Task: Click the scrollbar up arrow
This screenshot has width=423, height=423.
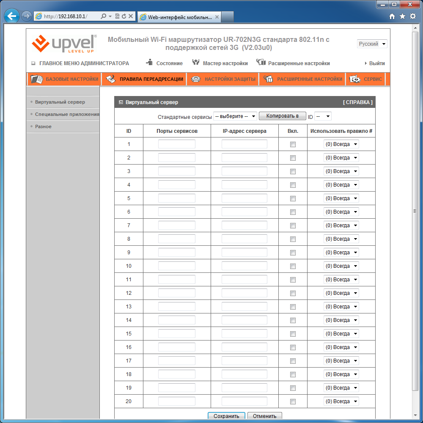Action: coord(415,28)
